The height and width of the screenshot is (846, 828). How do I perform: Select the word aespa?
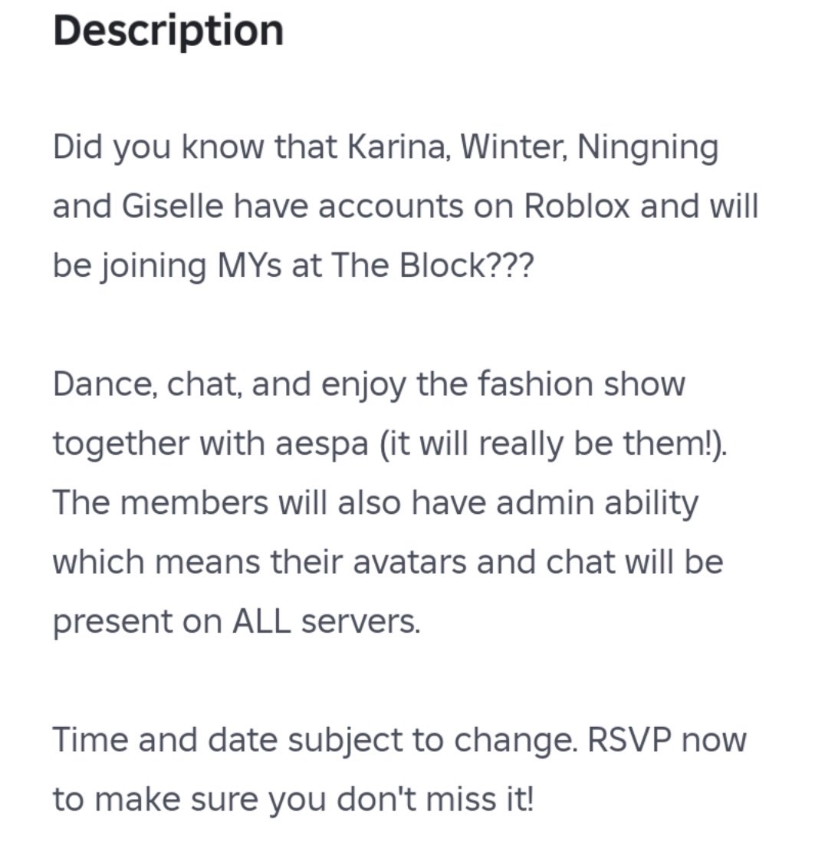pyautogui.click(x=322, y=445)
